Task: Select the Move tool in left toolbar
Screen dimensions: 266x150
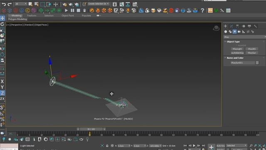Action: 2,18
